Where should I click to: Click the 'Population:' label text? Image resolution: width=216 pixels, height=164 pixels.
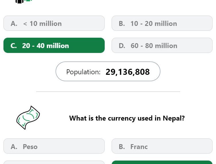click(x=83, y=72)
